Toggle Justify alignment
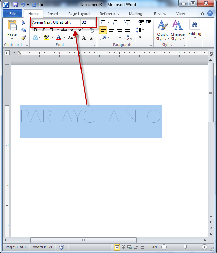This screenshot has height=253, width=217. coord(127,30)
